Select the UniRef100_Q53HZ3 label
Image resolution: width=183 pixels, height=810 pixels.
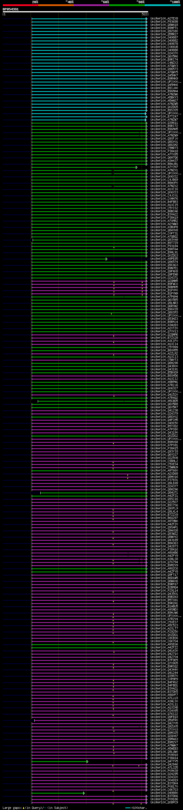[164, 319]
